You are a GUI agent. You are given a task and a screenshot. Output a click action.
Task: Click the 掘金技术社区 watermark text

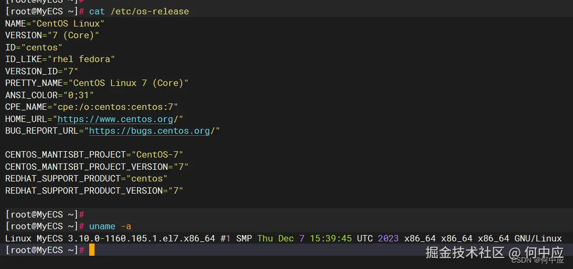[465, 251]
